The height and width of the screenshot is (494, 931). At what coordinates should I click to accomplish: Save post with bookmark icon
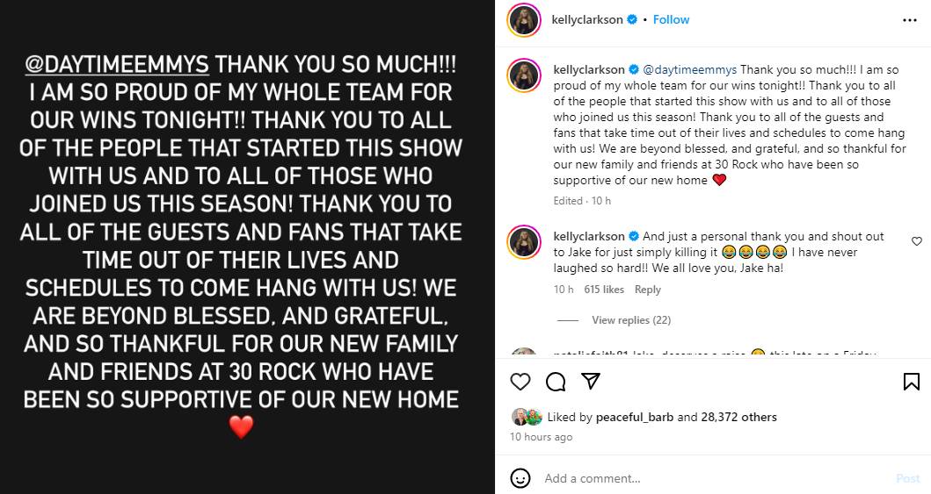pyautogui.click(x=912, y=382)
